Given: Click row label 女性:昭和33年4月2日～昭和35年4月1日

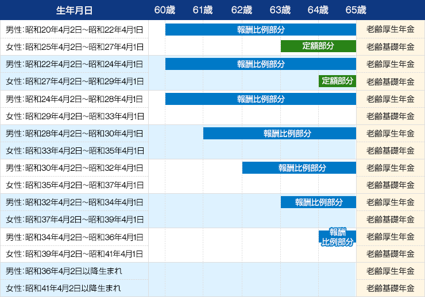Looking at the screenshot, I should (x=74, y=151).
